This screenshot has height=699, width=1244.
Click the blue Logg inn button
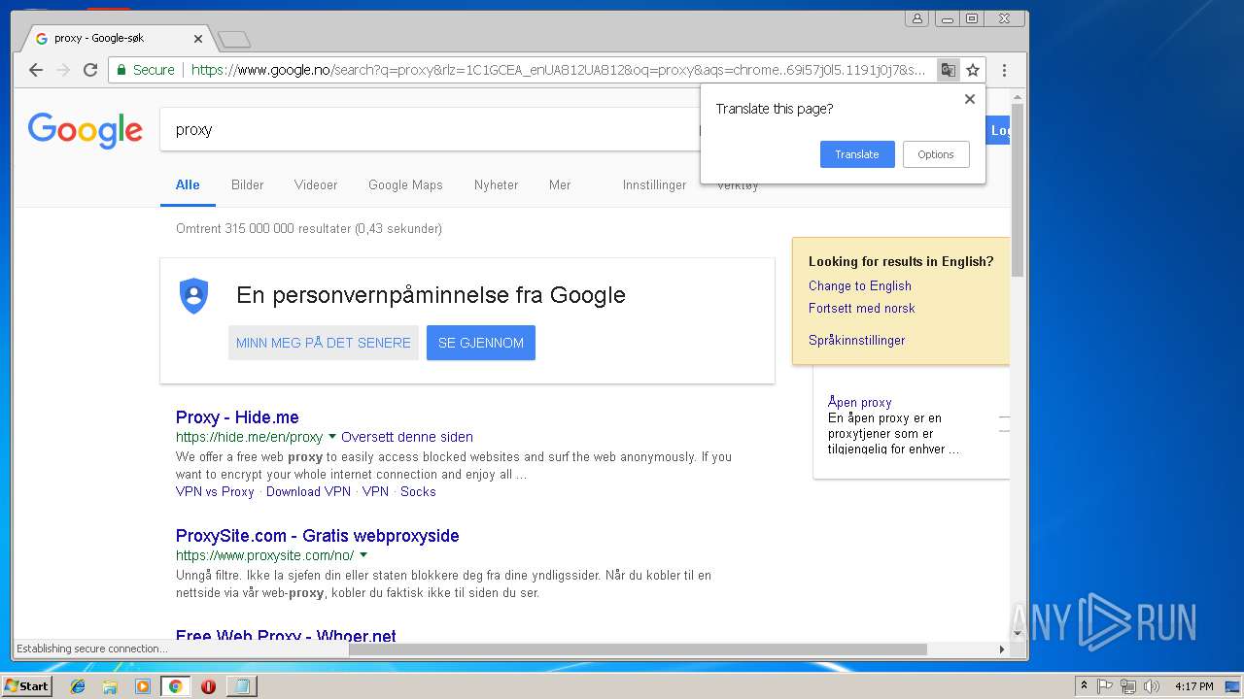pos(998,130)
